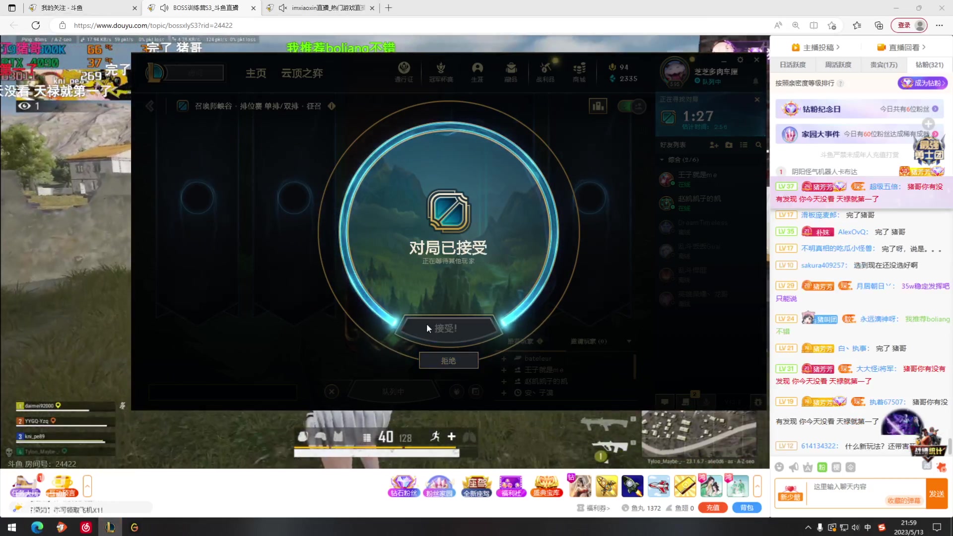
Task: Expand the 家园大事件 banner arrow
Action: [x=935, y=134]
